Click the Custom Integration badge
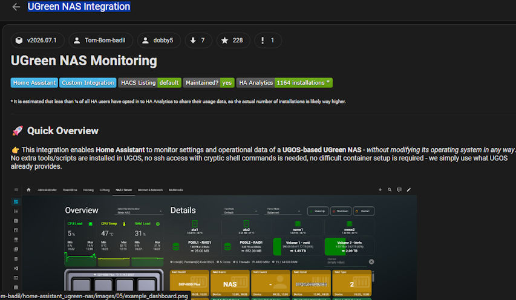 point(88,83)
